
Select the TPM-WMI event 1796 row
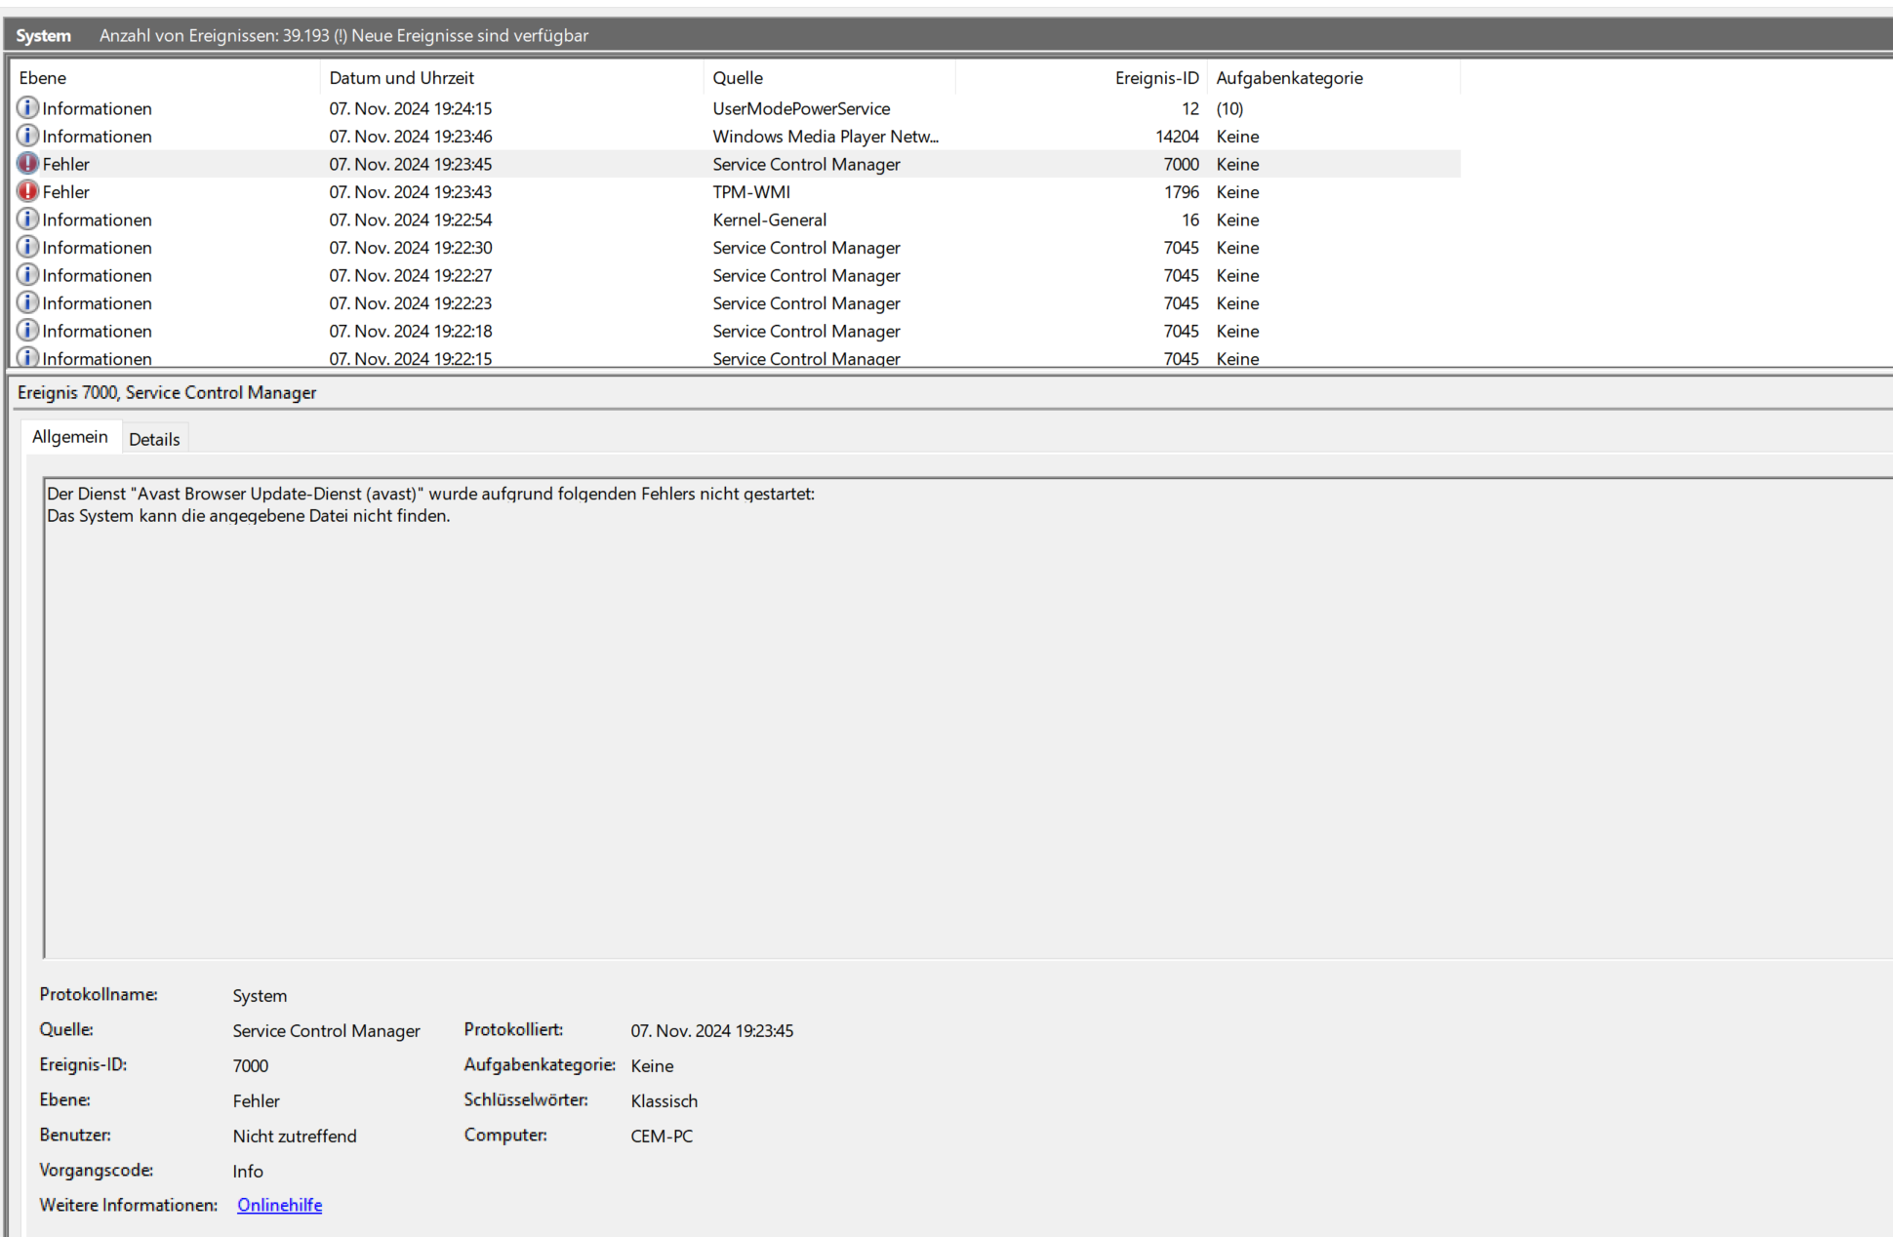tap(751, 192)
